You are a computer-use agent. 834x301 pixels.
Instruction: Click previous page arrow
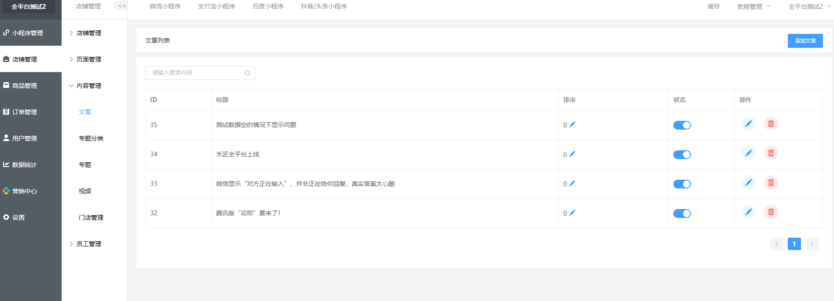click(x=776, y=244)
